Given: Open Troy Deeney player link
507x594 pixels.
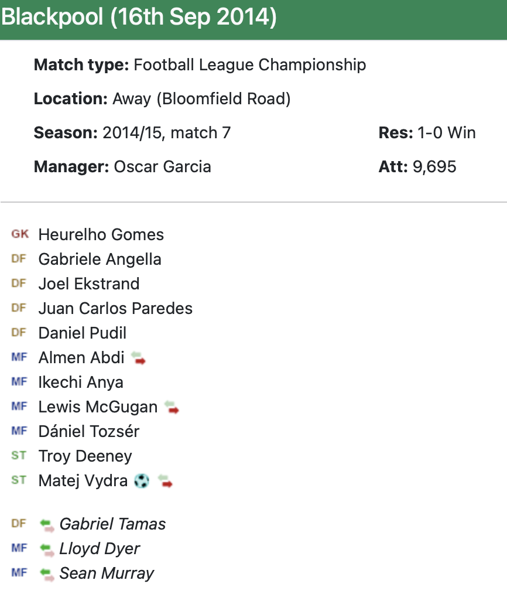Looking at the screenshot, I should [85, 456].
